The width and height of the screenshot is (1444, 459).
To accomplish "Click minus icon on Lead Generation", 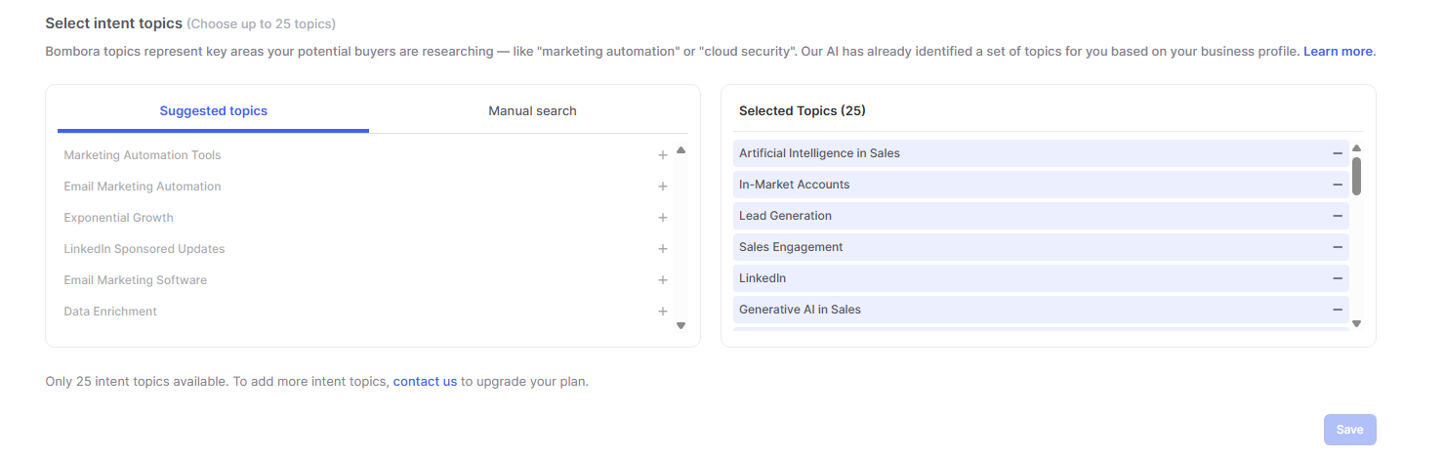I will 1338,216.
